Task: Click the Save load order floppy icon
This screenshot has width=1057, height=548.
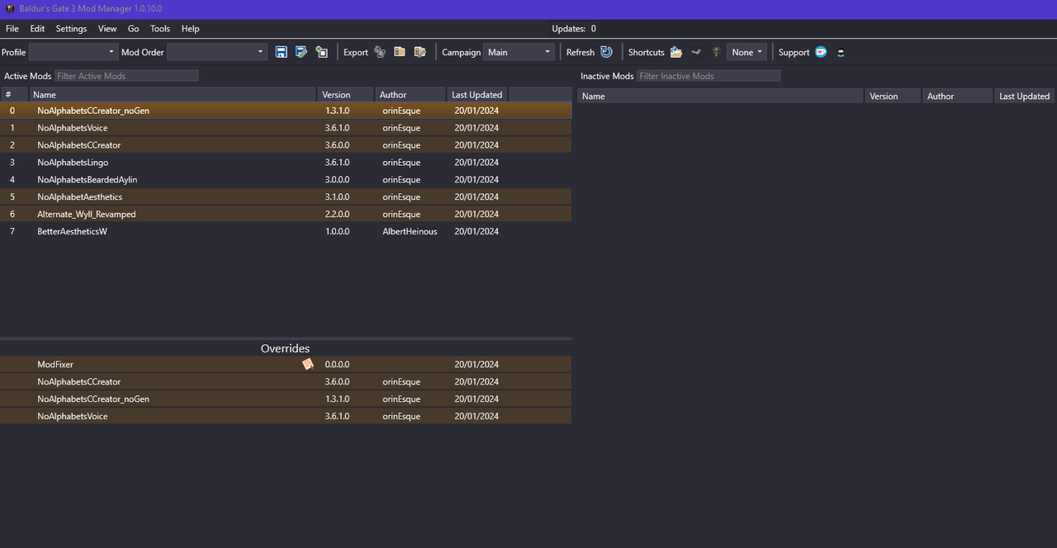Action: point(281,52)
